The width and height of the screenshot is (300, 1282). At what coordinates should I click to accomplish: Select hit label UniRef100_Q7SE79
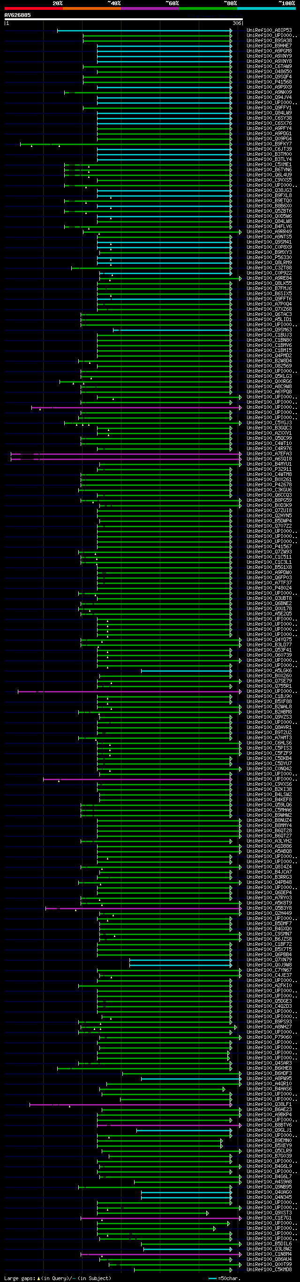(269, 681)
